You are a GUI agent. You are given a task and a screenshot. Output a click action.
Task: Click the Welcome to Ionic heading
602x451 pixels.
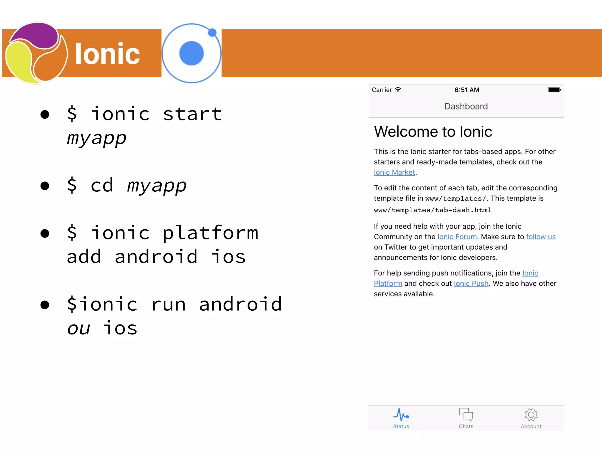point(433,132)
